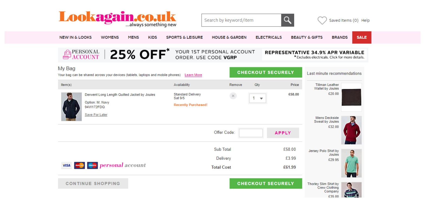Click the CONTINUE SHOPPING button
This screenshot has width=427, height=204.
(93, 183)
